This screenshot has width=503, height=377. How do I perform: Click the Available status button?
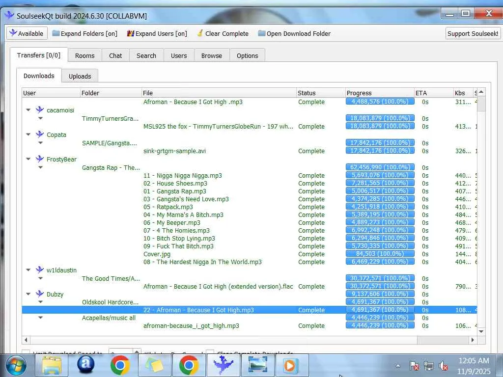click(27, 33)
